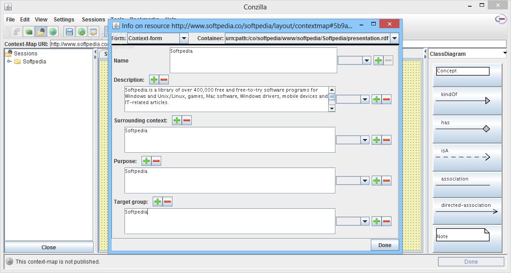The height and width of the screenshot is (273, 511).
Task: Click the green plus beside Surrounding context label
Action: (177, 120)
